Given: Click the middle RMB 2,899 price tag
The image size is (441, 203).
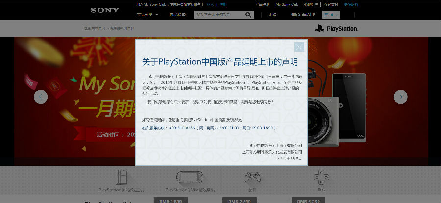Looking at the screenshot, I should (239, 200).
